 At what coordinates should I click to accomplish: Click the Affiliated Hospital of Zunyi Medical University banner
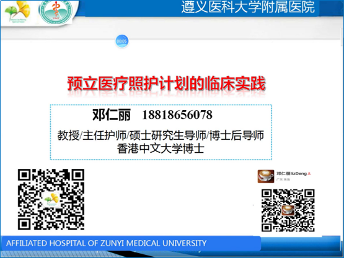tap(131, 243)
